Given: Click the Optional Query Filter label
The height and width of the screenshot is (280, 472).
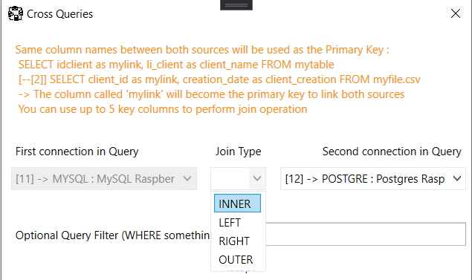Looking at the screenshot, I should [113, 235].
